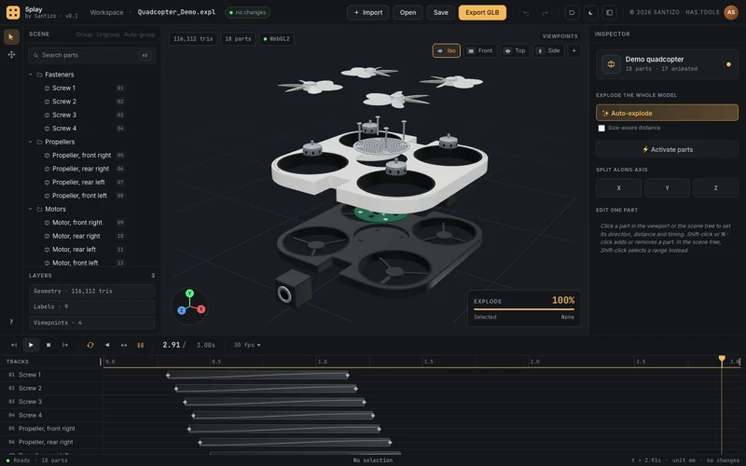The width and height of the screenshot is (746, 466).
Task: Click the Screw 1 part icon
Action: pos(48,88)
